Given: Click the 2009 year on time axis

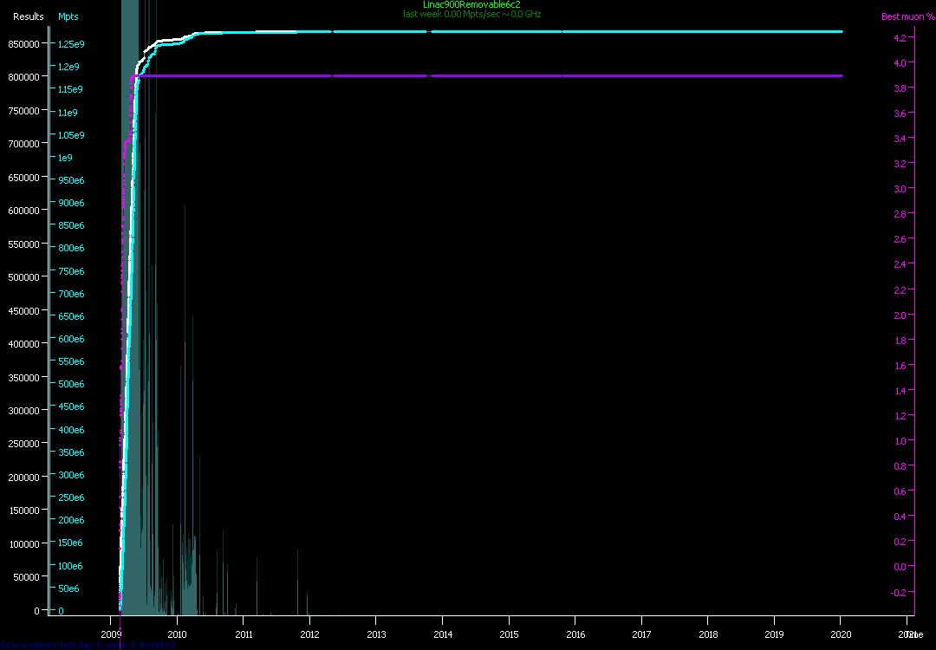Looking at the screenshot, I should (111, 634).
